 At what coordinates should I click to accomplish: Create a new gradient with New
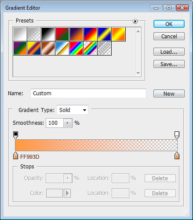pyautogui.click(x=169, y=93)
